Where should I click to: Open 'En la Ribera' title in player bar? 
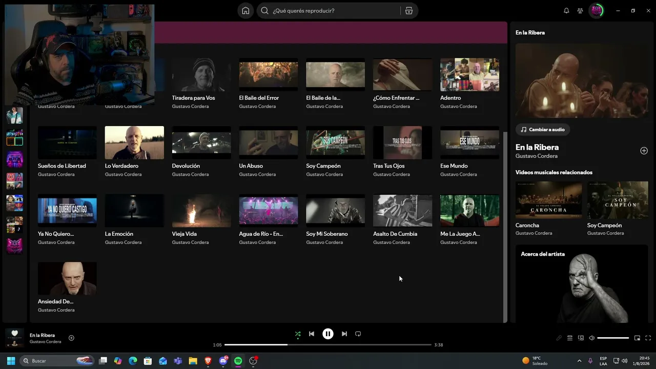click(42, 335)
